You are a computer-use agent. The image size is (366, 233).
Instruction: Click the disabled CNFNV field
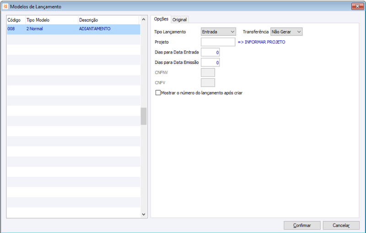208,73
